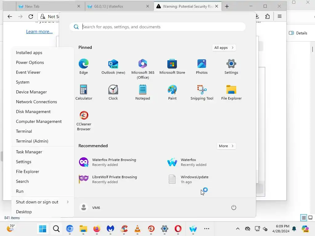Open the Edge pinned app
Image resolution: width=315 pixels, height=236 pixels.
coord(84,66)
